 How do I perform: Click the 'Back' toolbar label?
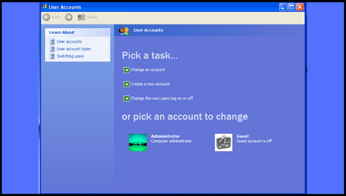click(x=56, y=17)
